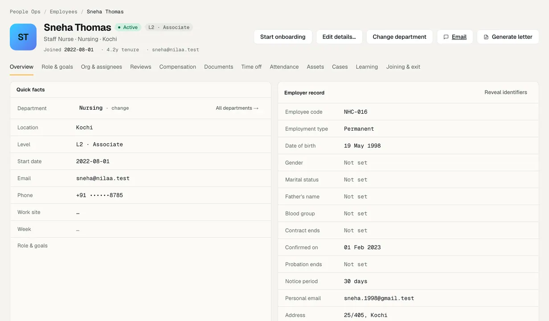
Task: Select the Overview tab
Action: point(21,67)
